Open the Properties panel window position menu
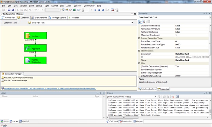Screen dimensions: 212x127 (204, 14)
